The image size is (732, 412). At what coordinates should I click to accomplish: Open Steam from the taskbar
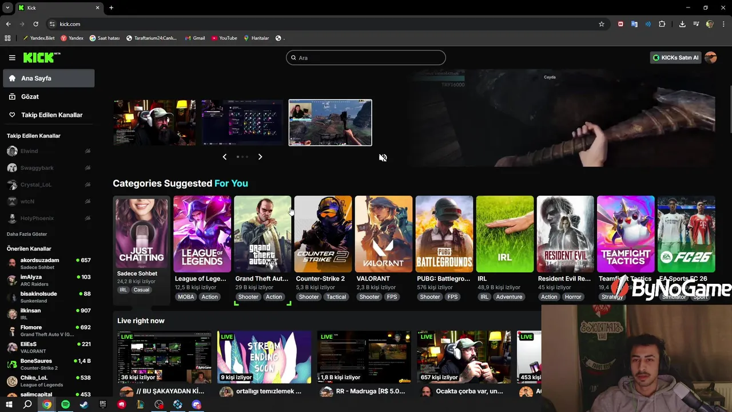(84, 405)
